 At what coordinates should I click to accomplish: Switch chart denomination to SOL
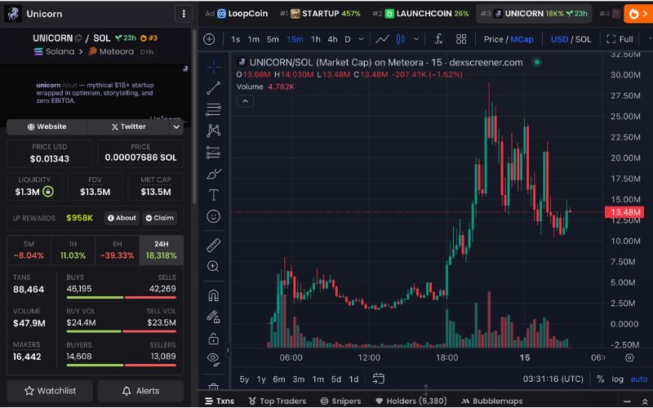point(584,39)
